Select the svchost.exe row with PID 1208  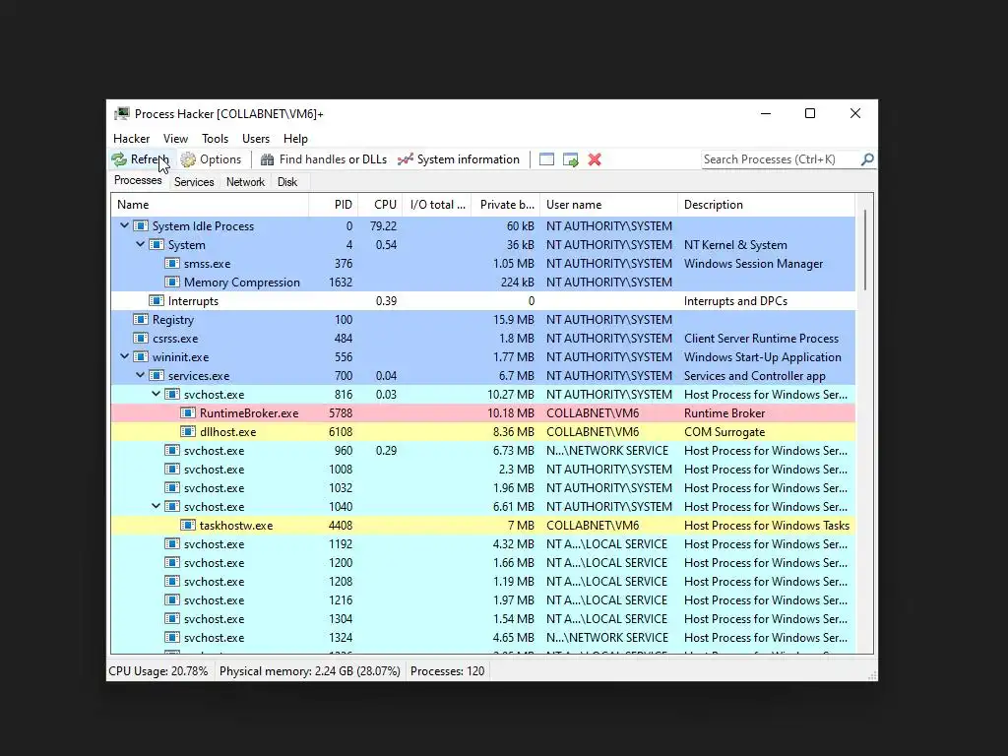(x=483, y=581)
